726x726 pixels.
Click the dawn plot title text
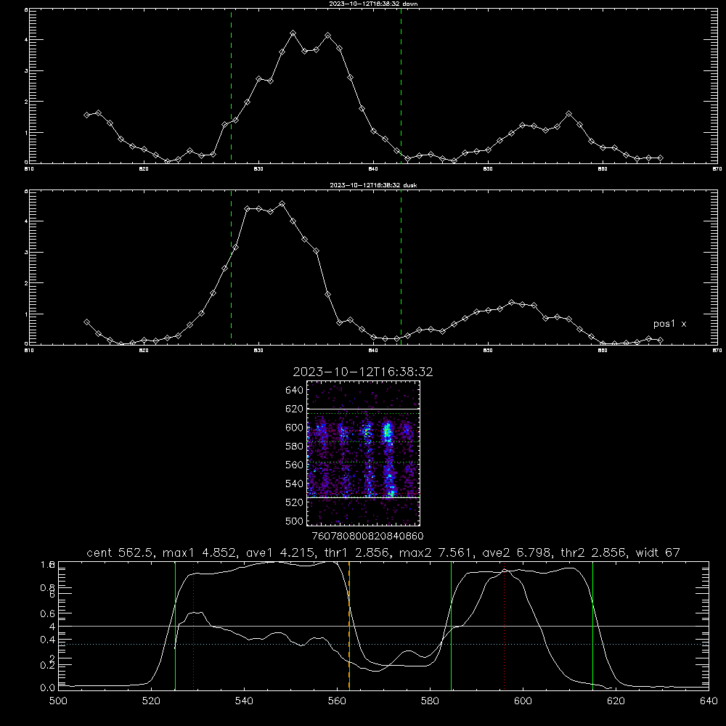pos(373,4)
